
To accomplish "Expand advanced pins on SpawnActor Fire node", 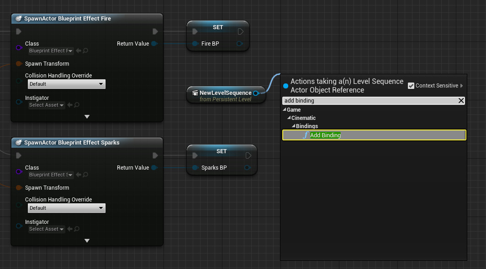I will pyautogui.click(x=87, y=117).
